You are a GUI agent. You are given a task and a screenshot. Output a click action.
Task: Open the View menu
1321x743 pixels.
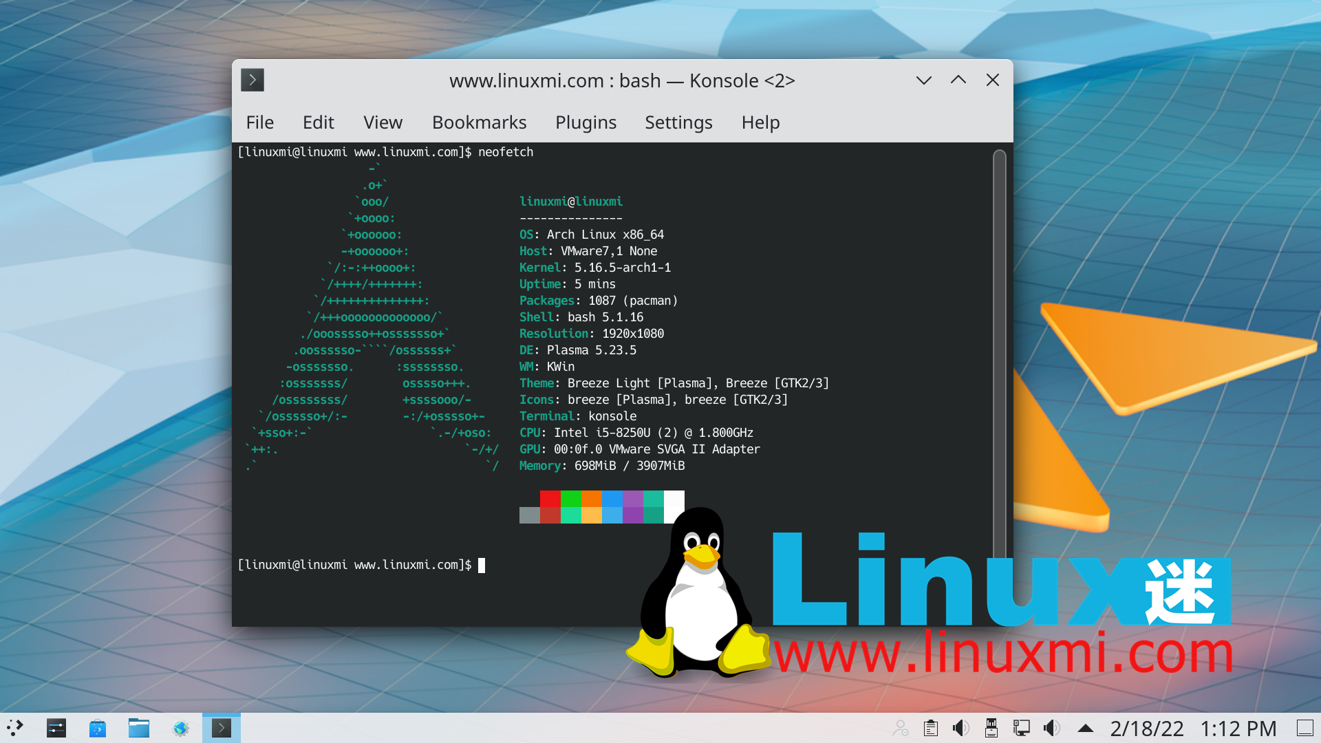click(x=383, y=122)
